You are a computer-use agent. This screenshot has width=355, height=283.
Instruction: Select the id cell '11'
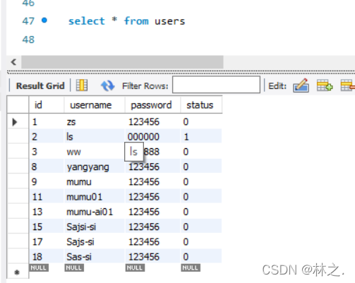[47, 197]
